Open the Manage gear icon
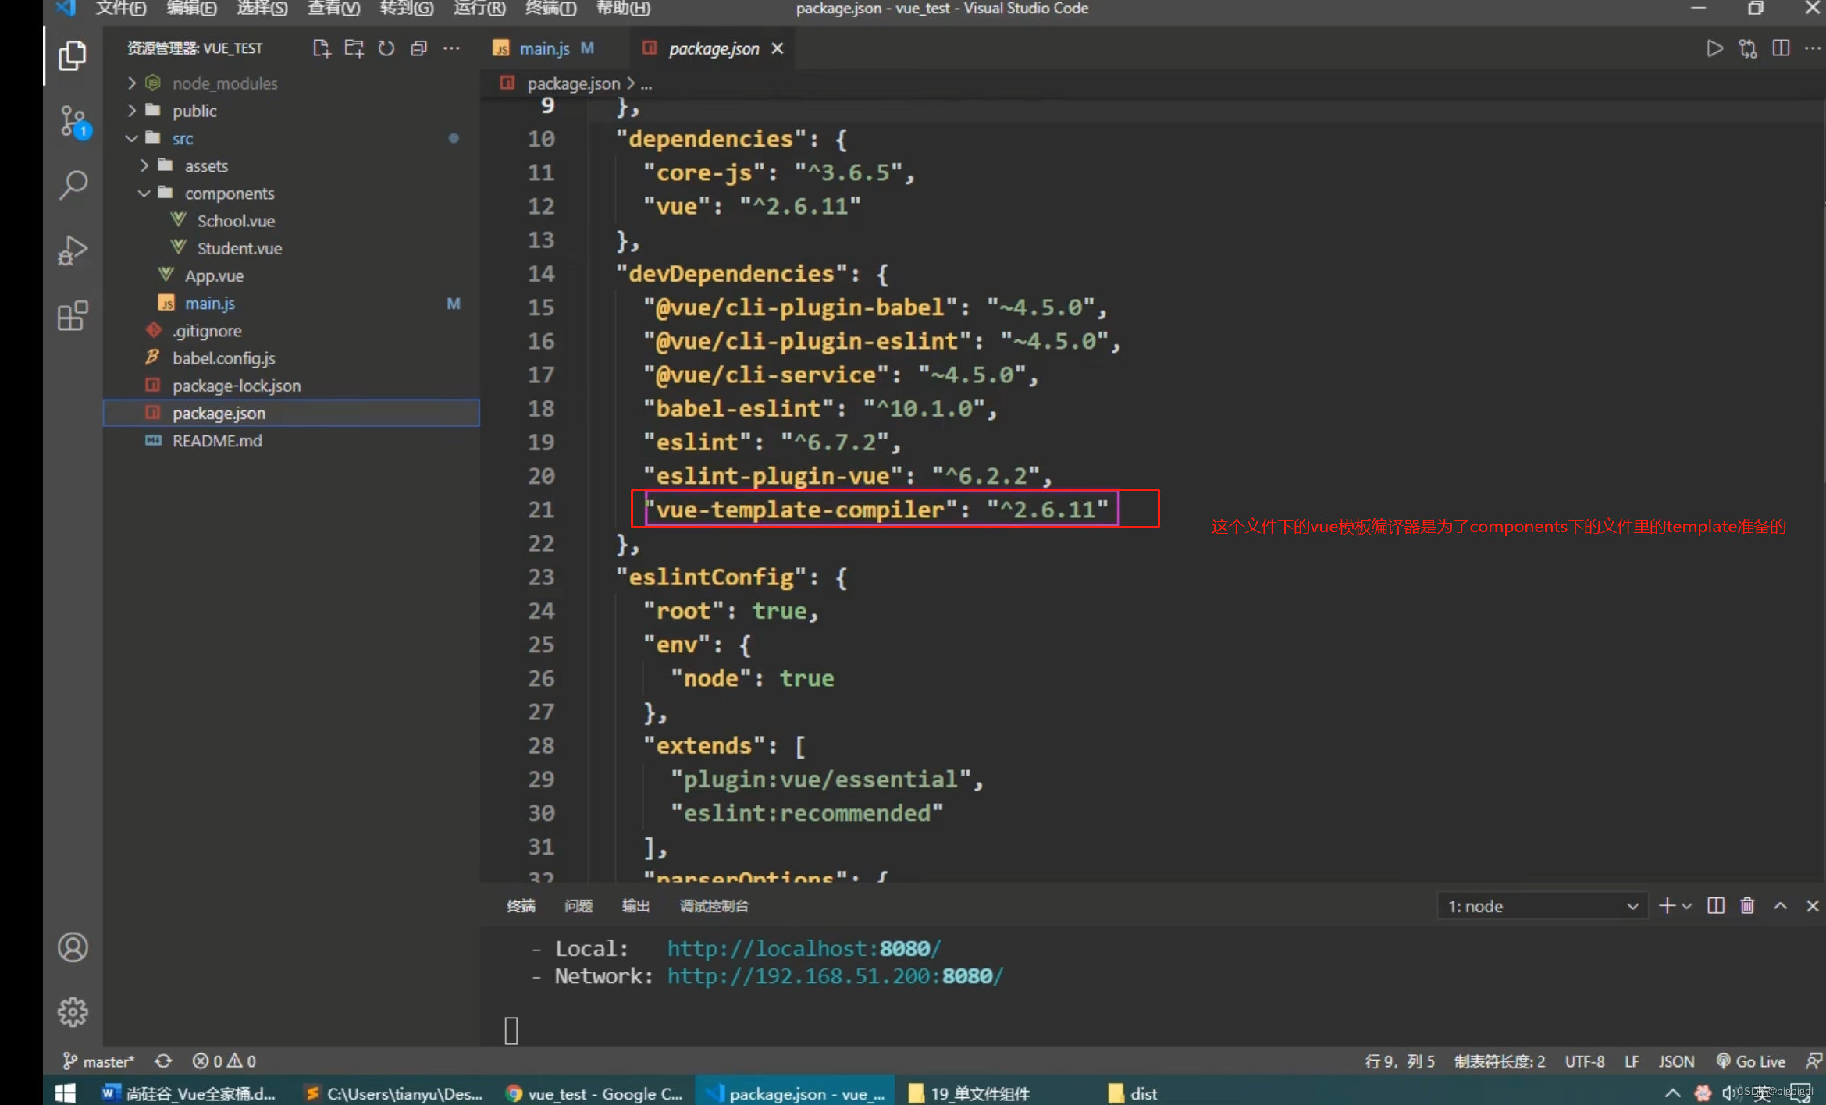Viewport: 1826px width, 1105px height. click(73, 1012)
